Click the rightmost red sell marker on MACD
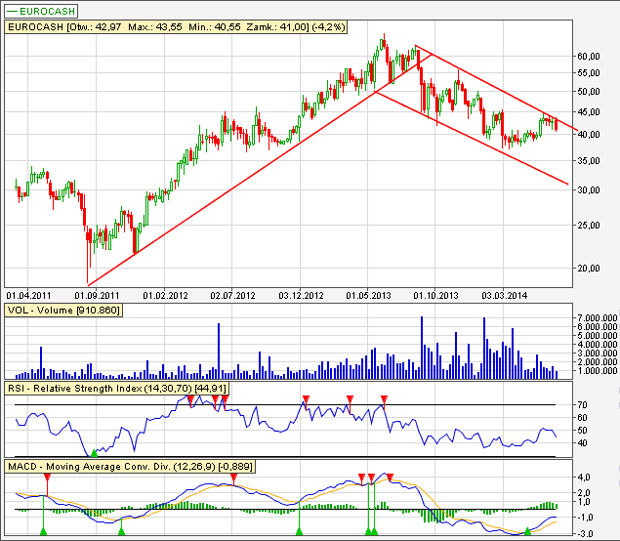Screen dimensions: 620x541 coord(391,478)
